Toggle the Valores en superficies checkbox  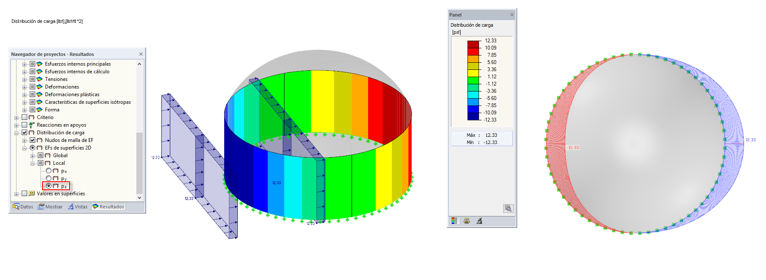[x=24, y=194]
